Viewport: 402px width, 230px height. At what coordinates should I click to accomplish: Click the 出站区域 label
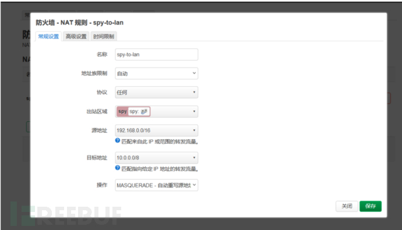[x=97, y=111]
